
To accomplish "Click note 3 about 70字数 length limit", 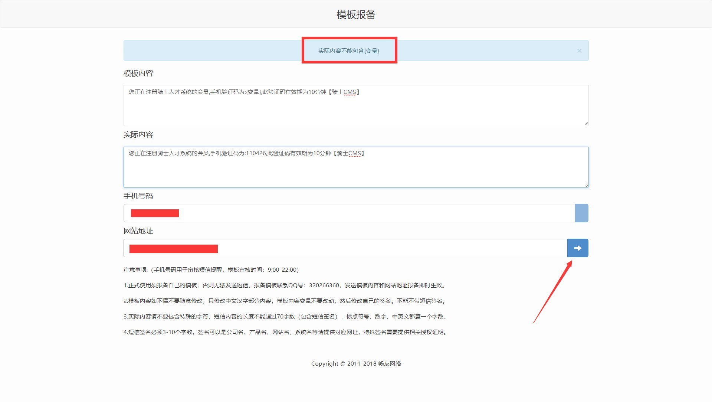I will (x=286, y=317).
